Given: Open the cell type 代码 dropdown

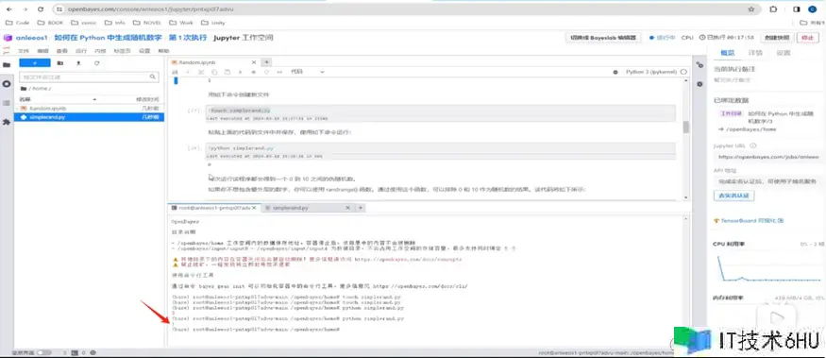Looking at the screenshot, I should 308,72.
